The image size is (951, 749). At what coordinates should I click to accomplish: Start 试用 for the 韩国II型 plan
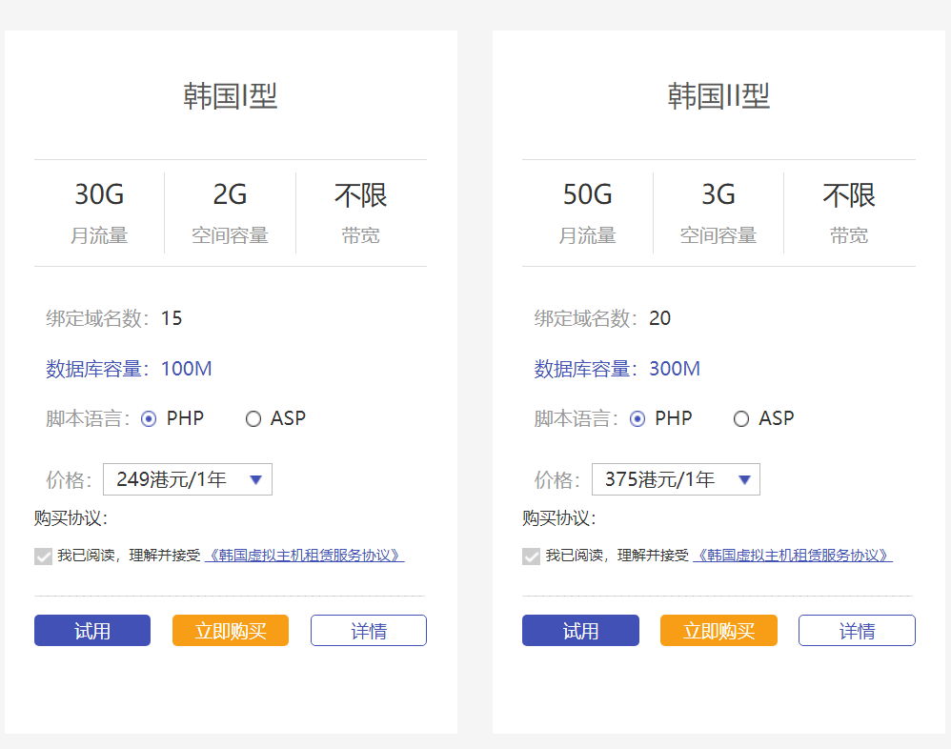580,631
